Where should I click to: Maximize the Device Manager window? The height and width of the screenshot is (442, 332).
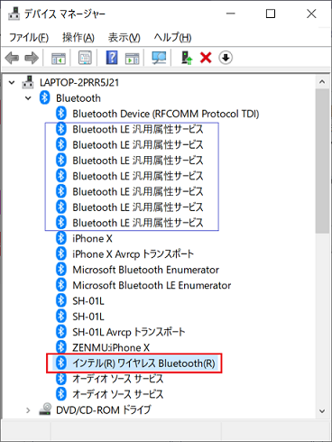pos(271,14)
